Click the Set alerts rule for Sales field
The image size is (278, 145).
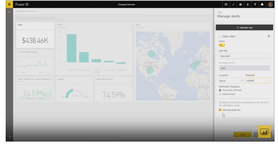coord(244,68)
